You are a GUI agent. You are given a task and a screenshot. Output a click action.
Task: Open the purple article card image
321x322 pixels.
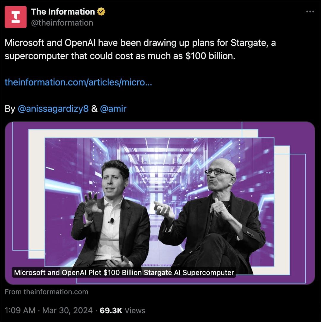pyautogui.click(x=160, y=203)
